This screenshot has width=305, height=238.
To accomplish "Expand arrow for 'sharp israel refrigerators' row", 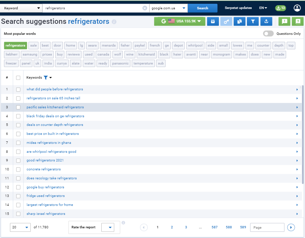I will (297, 214).
